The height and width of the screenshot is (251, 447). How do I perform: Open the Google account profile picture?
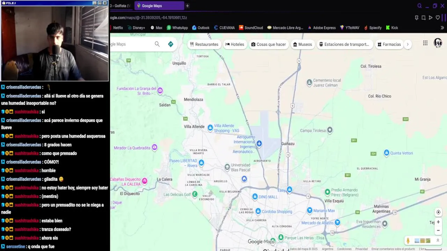[438, 43]
